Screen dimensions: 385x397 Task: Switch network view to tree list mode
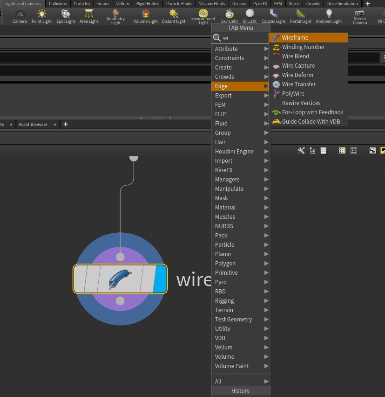pyautogui.click(x=312, y=150)
